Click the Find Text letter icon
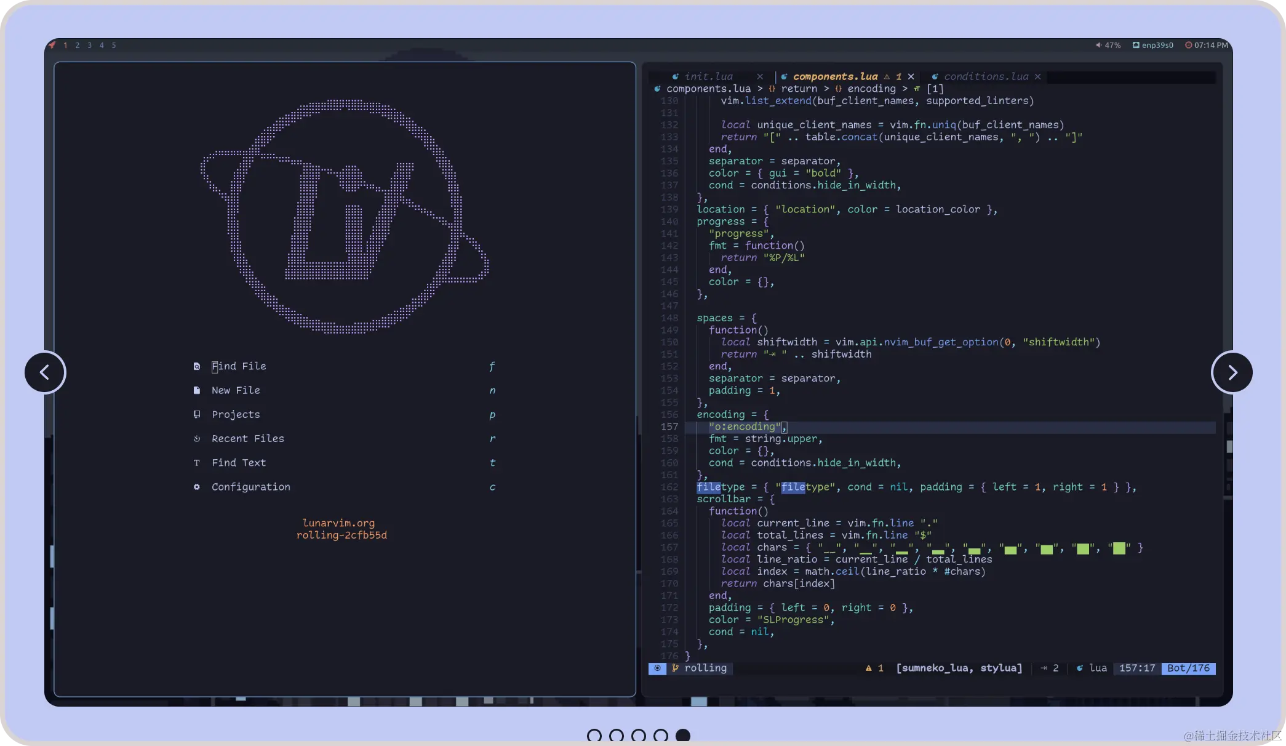Screen dimensions: 1286x746 197,462
